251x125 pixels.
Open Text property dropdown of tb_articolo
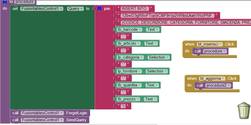(x=151, y=43)
